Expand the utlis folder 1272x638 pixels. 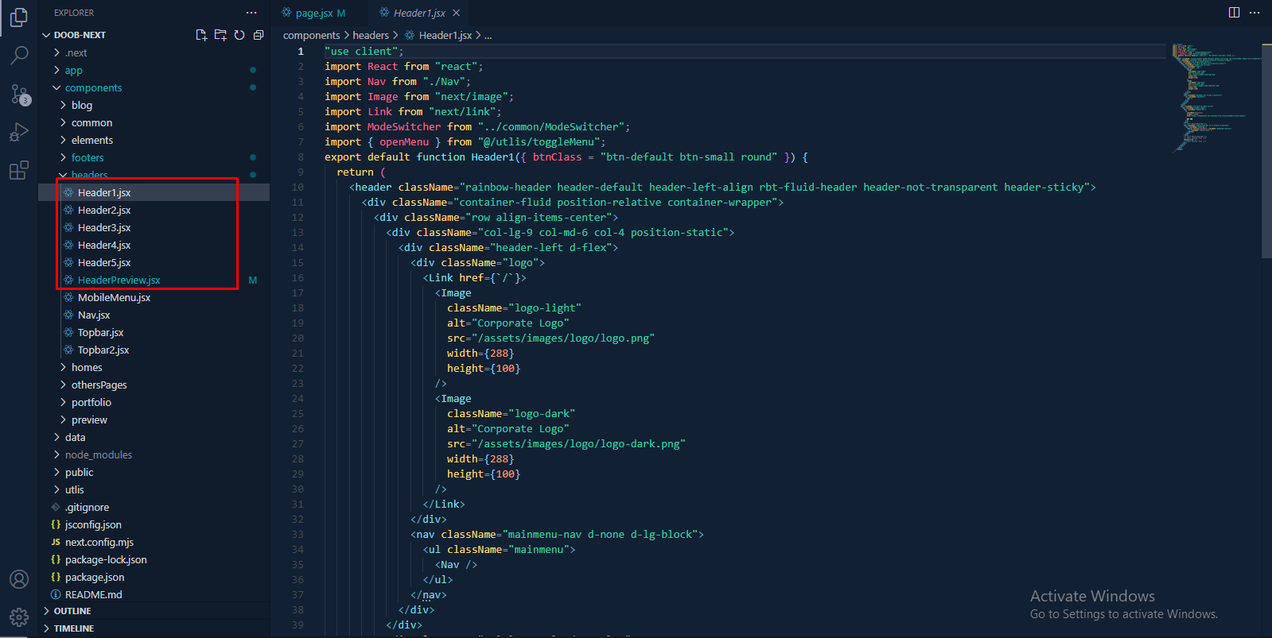[154, 489]
